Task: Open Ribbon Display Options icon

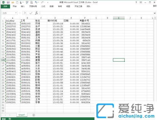Action: 141,2
